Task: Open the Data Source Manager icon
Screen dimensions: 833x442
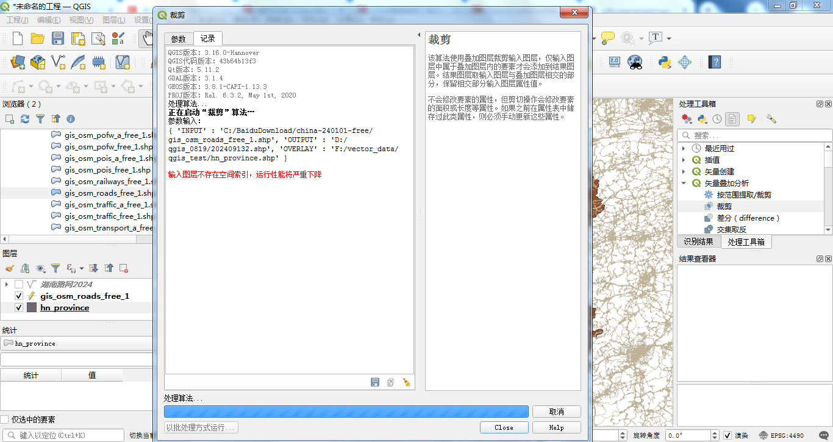Action: pyautogui.click(x=18, y=62)
